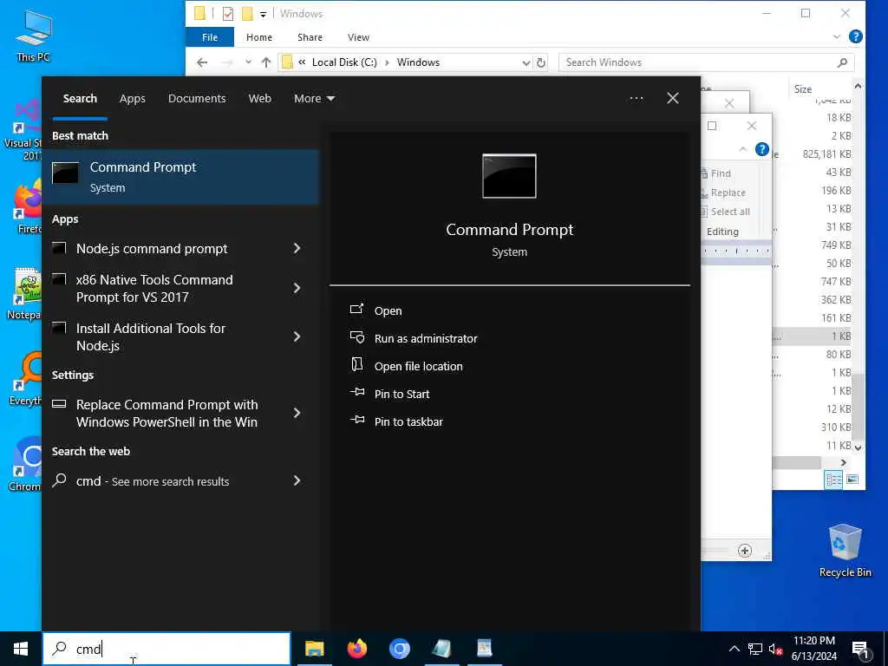This screenshot has width=888, height=666.
Task: Open the address bar history dropdown
Action: pos(526,62)
